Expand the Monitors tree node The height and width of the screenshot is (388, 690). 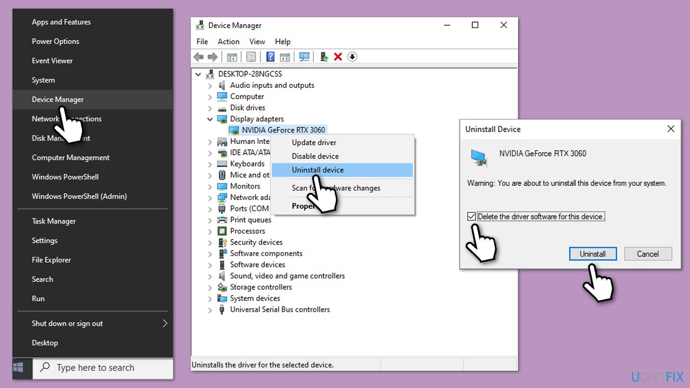(210, 186)
